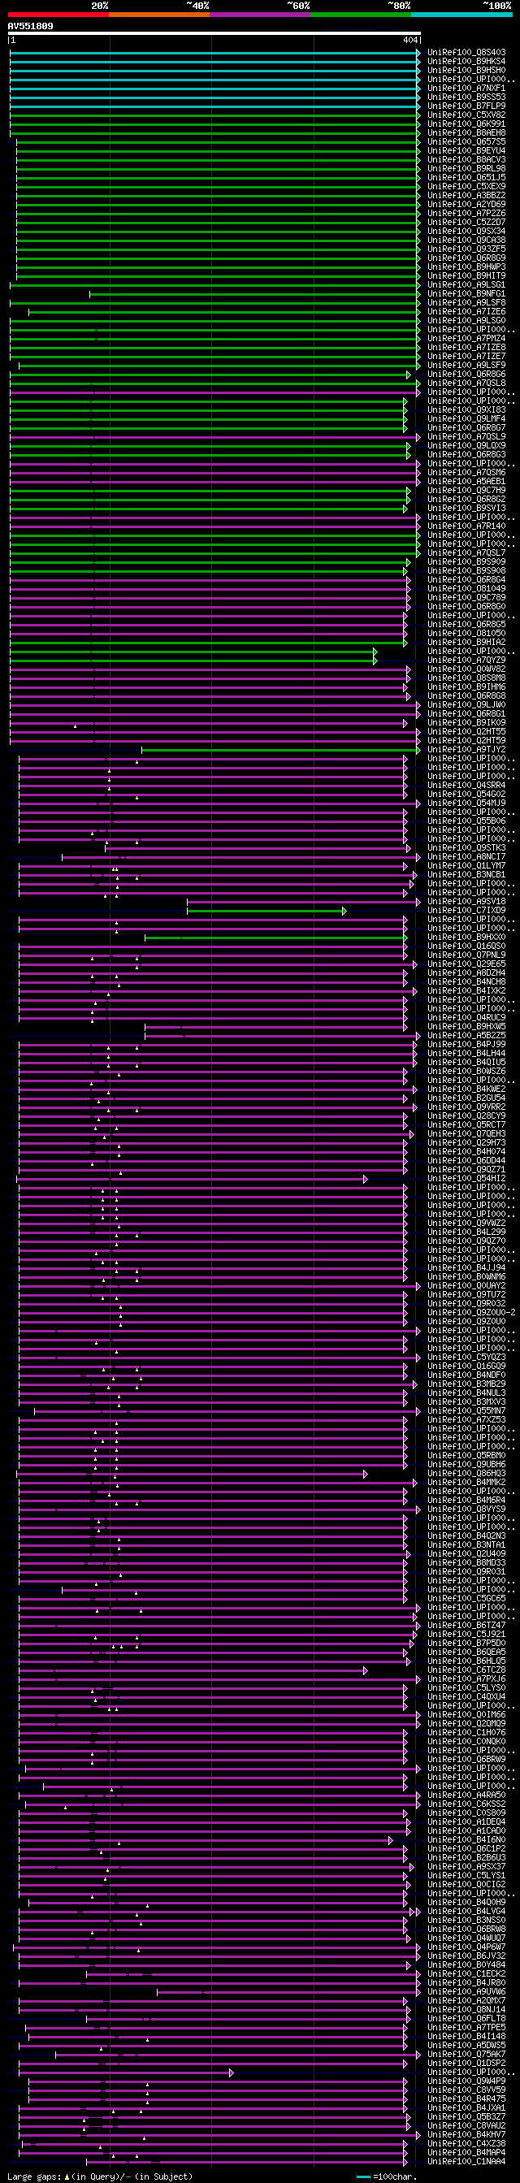Image resolution: width=520 pixels, height=2183 pixels.
Task: Choose hit UniRef100_Q8S8M8
Action: [466, 678]
